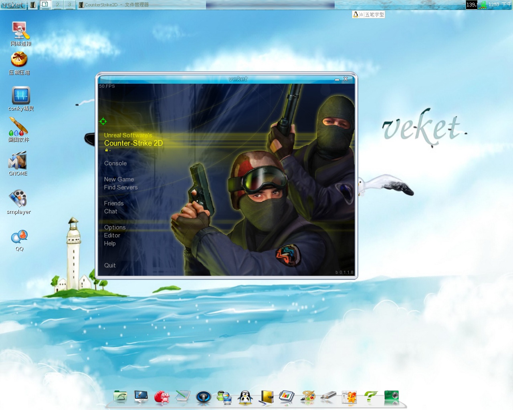Click the 12:53 clock in the panel
The image size is (513, 410).
point(494,4)
